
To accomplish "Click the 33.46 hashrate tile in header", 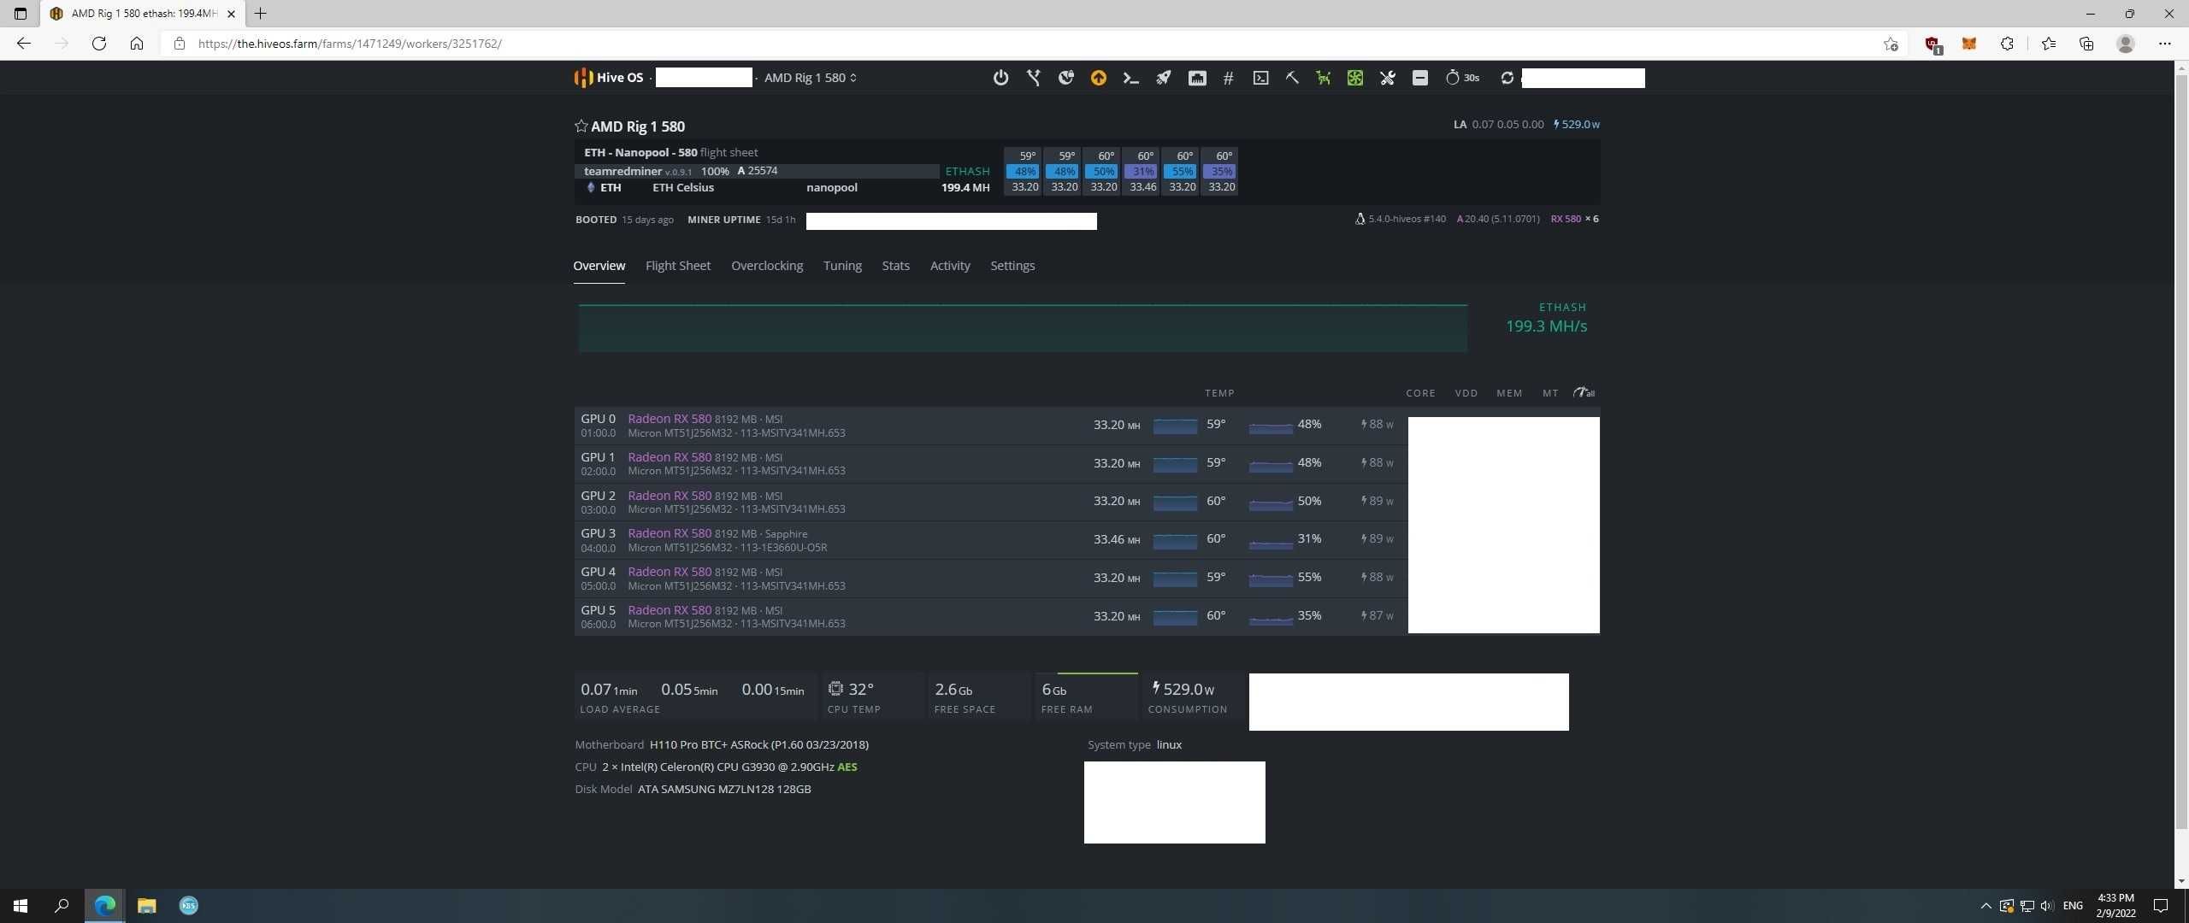I will click(1142, 187).
